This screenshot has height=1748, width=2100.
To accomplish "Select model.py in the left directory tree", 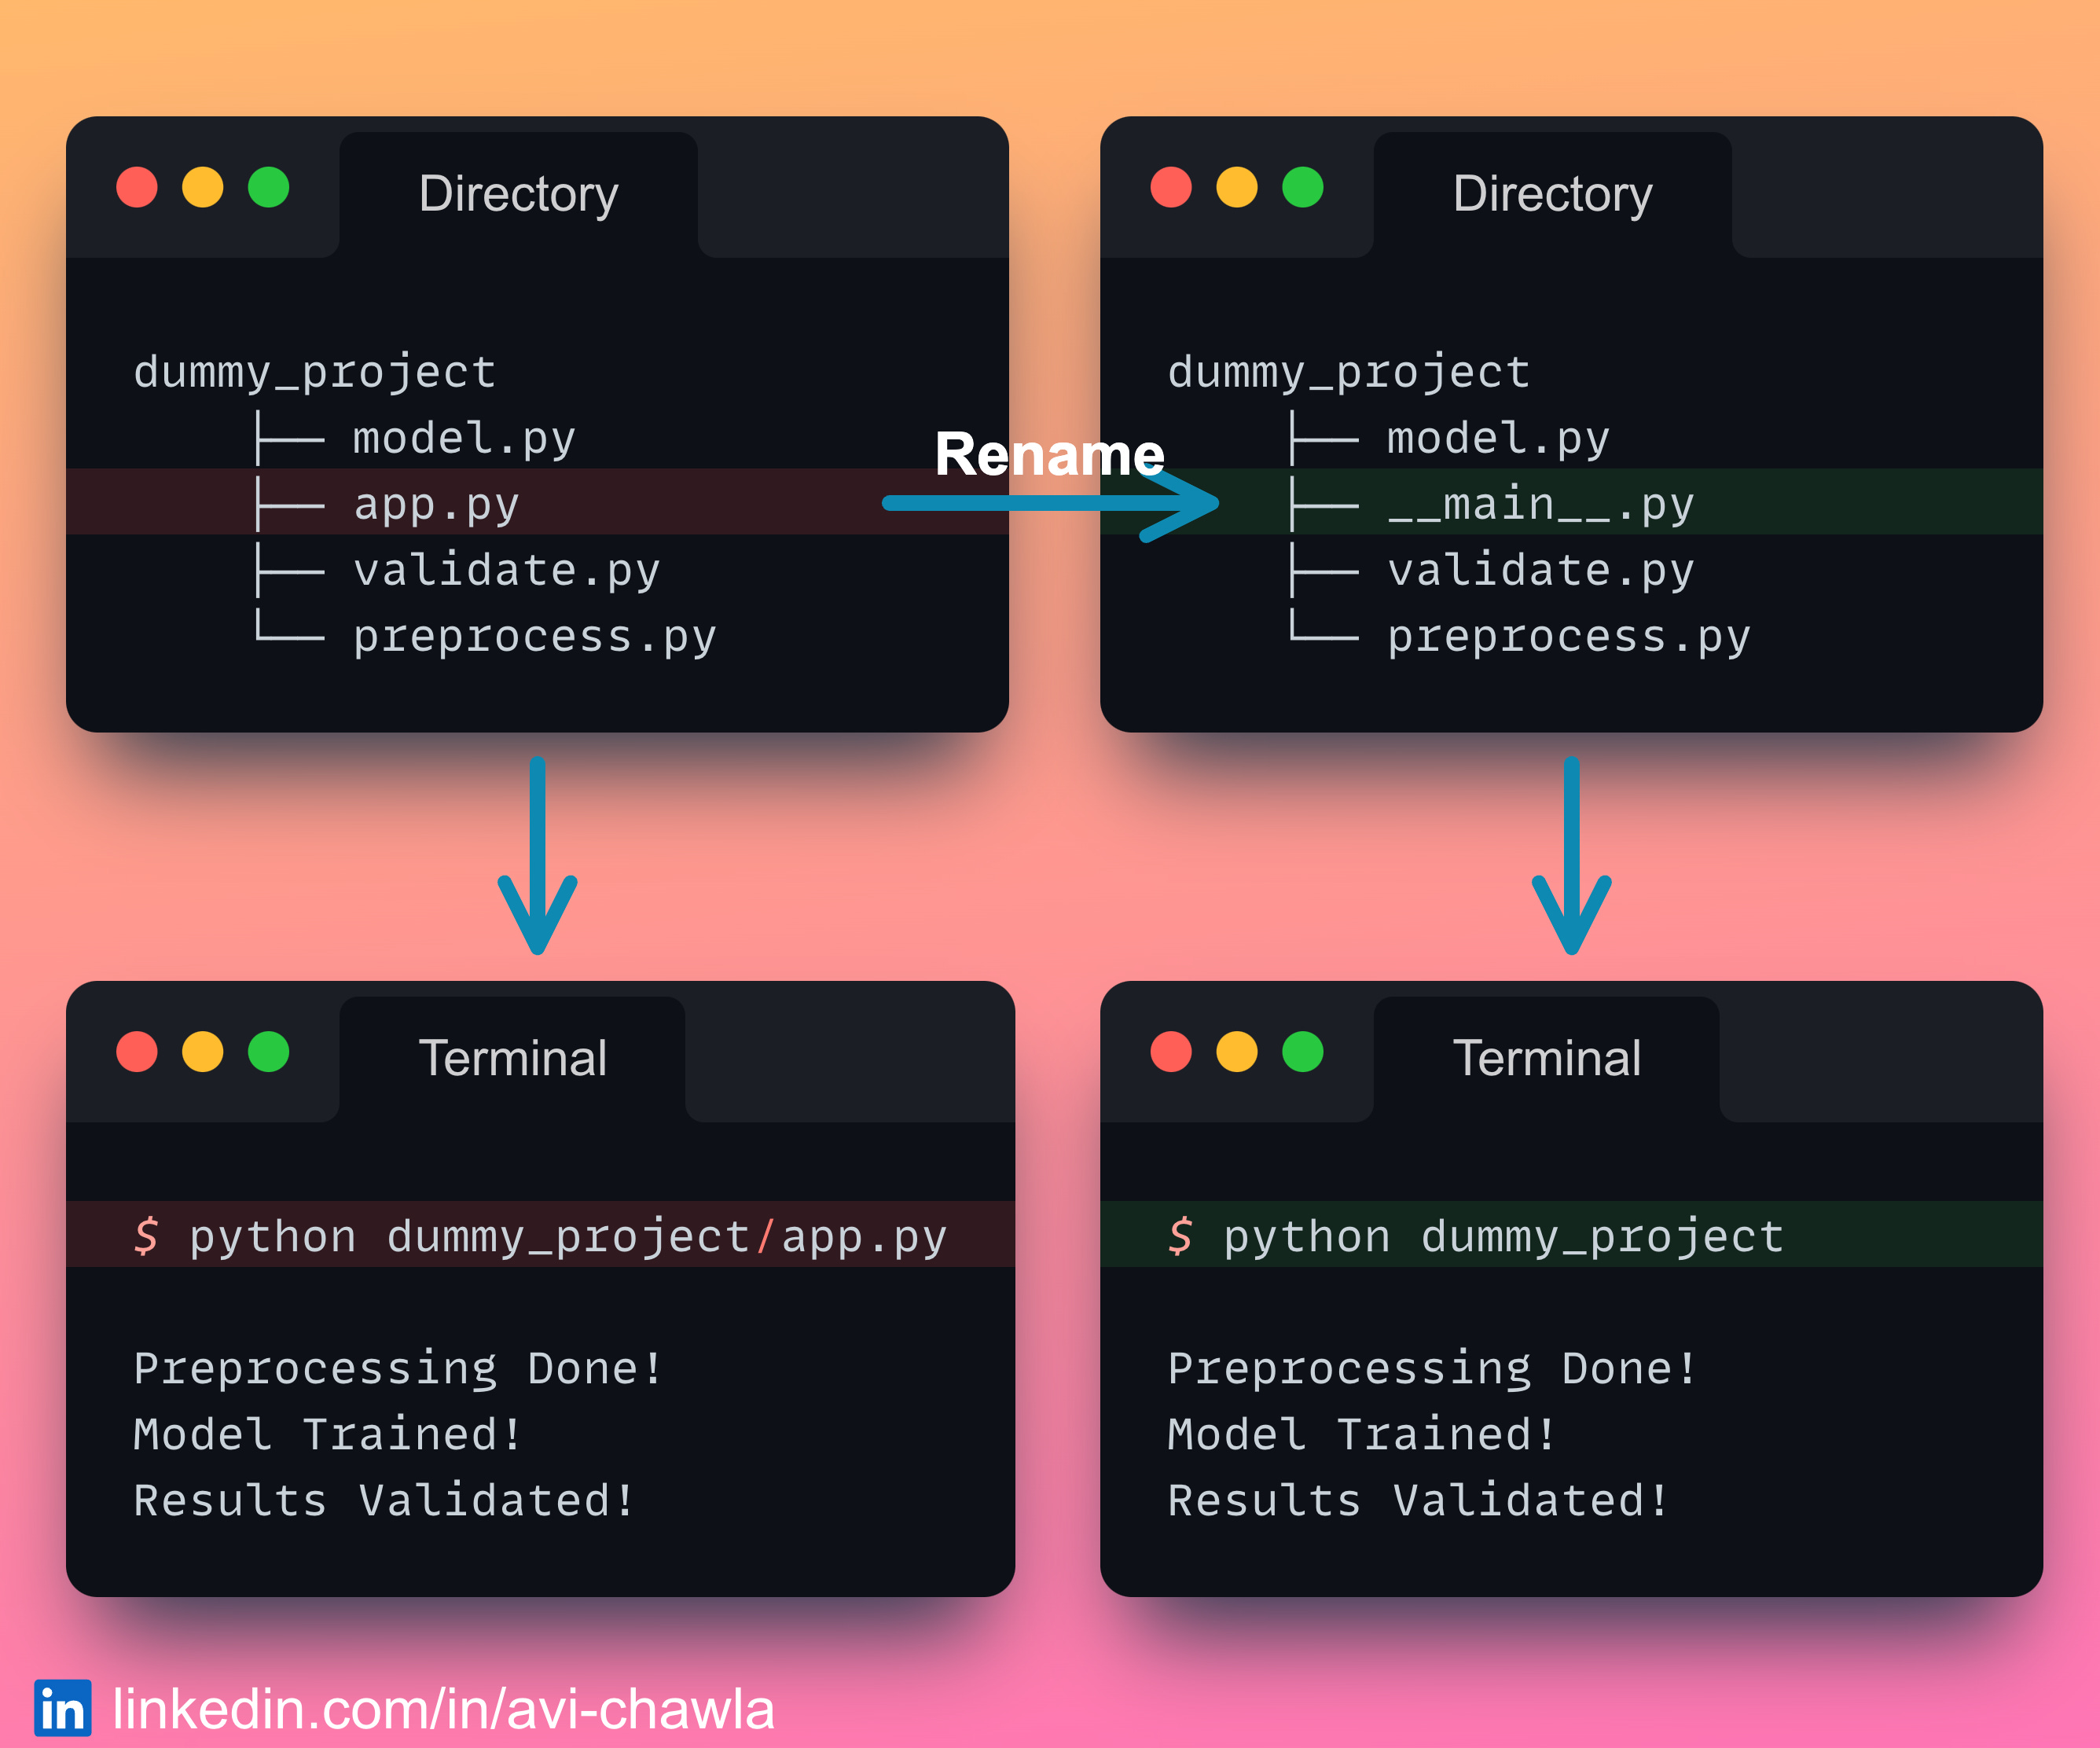I will (463, 437).
